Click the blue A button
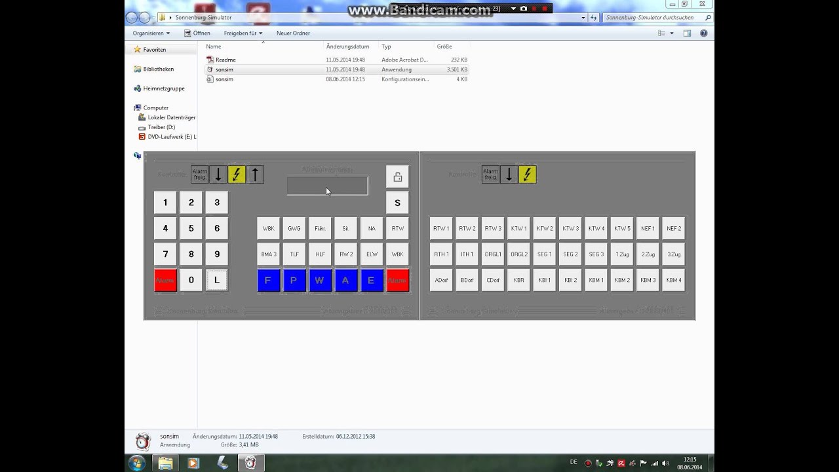Viewport: 839px width, 472px height. point(346,281)
